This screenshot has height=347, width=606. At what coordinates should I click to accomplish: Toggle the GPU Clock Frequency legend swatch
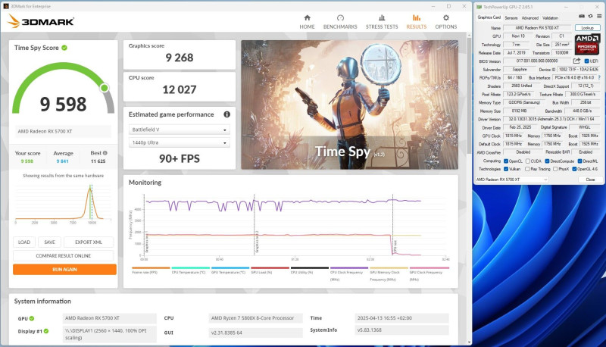pos(430,267)
